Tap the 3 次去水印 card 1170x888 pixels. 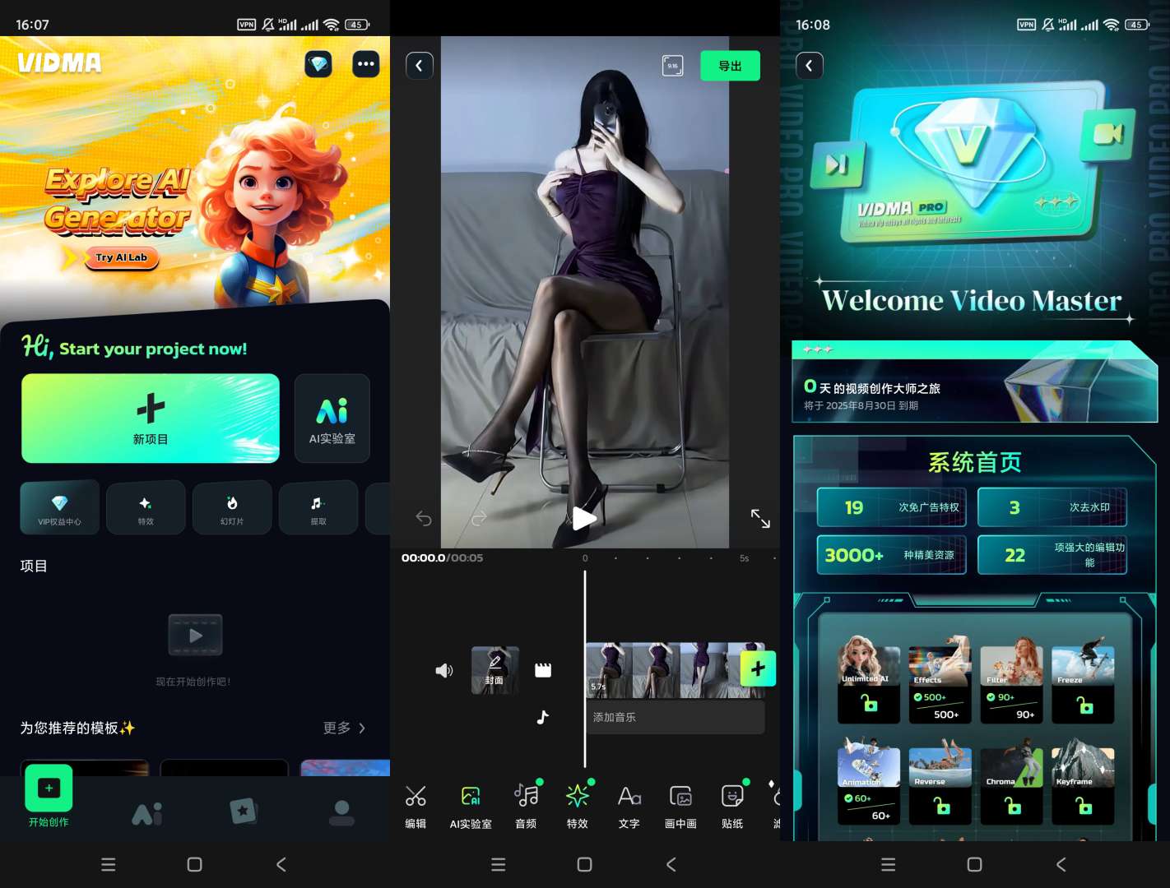click(x=1052, y=507)
